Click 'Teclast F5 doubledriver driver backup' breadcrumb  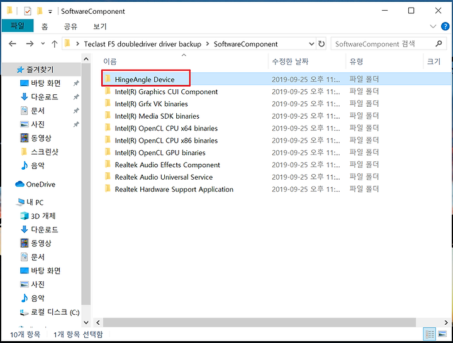(x=142, y=44)
